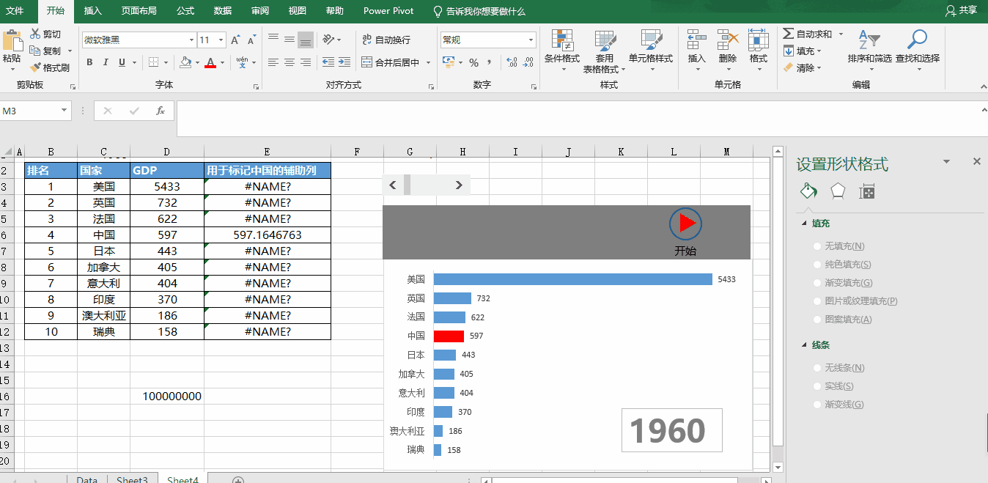The image size is (988, 483).
Task: Open Fill and Line tab in pane
Action: tap(808, 191)
